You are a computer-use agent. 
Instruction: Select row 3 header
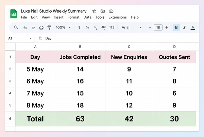10,81
